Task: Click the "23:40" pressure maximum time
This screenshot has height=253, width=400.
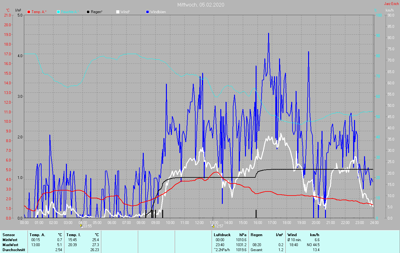Action: click(x=220, y=245)
